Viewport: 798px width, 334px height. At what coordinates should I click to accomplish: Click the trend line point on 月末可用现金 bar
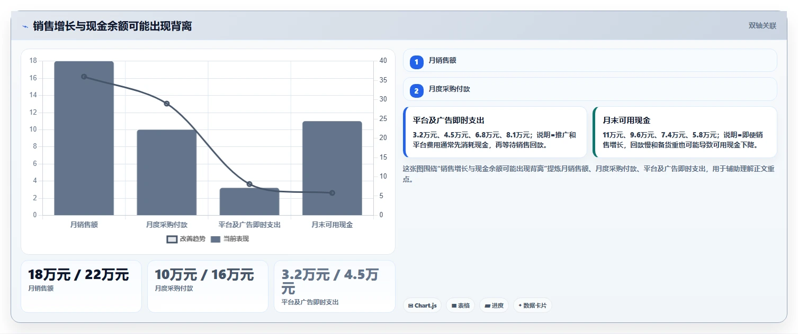pos(332,193)
